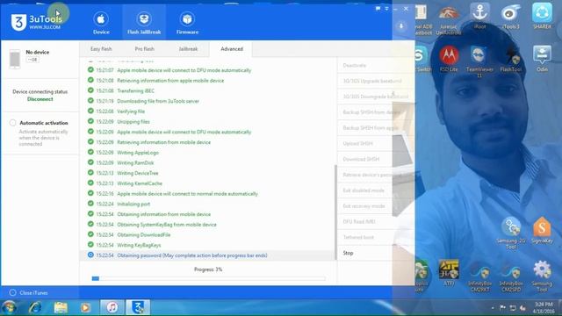Screen dimensions: 562x316
Task: Open the ATF desktop icon
Action: pos(449,273)
